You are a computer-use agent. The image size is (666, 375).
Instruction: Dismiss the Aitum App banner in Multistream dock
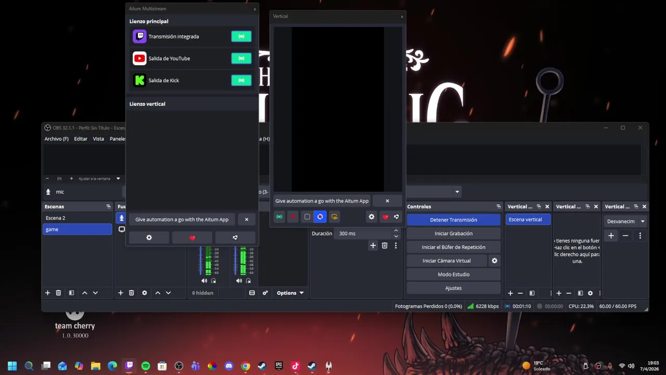(x=247, y=219)
